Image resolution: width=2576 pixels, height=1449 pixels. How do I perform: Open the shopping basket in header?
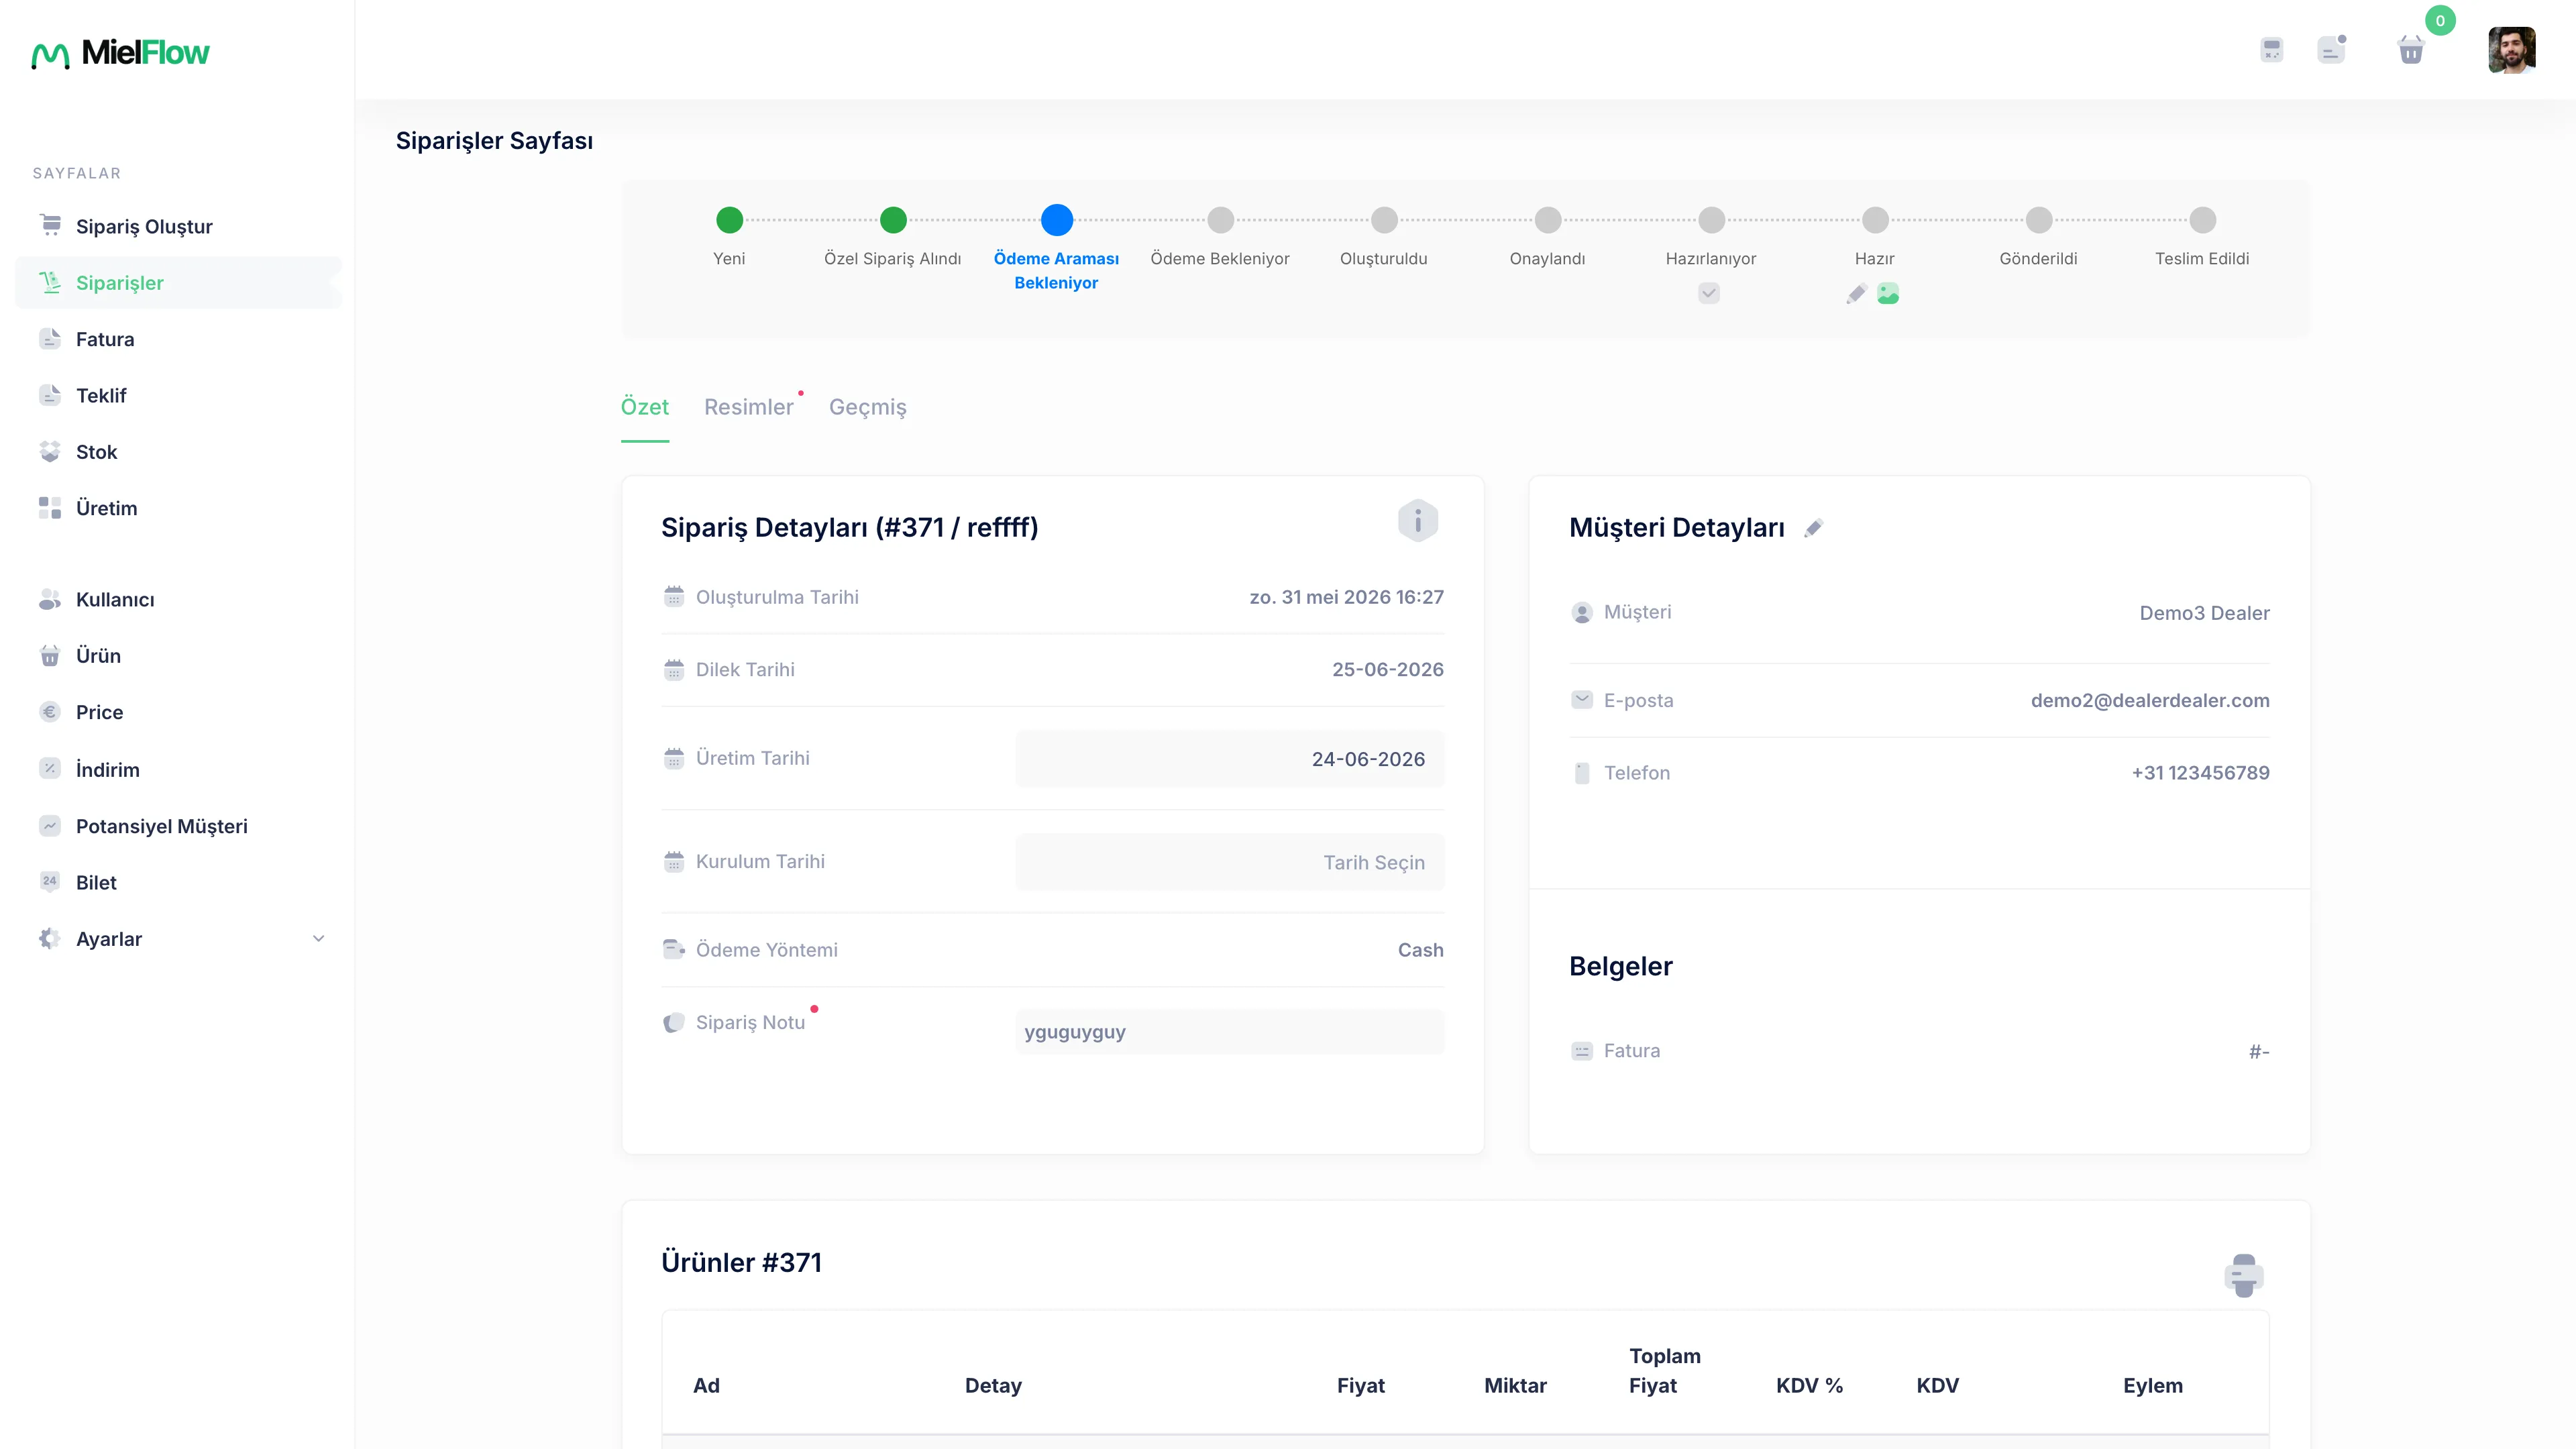2411,50
